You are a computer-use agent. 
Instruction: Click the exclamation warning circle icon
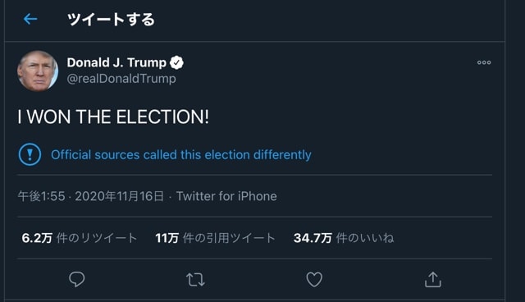[30, 154]
